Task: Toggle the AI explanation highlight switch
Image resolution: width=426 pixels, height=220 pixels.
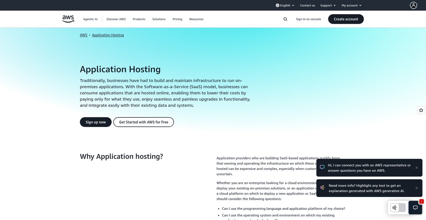Action: (398, 208)
